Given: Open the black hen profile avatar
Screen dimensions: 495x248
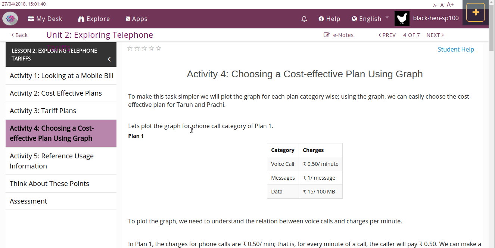Looking at the screenshot, I should coord(402,19).
